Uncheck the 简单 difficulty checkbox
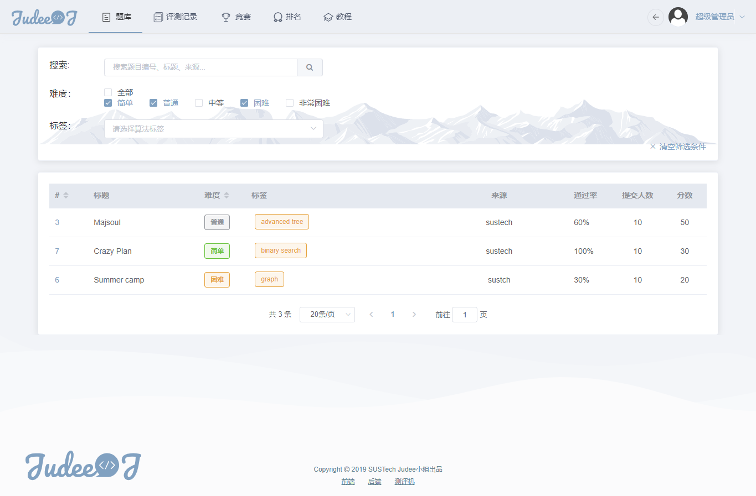 click(108, 102)
